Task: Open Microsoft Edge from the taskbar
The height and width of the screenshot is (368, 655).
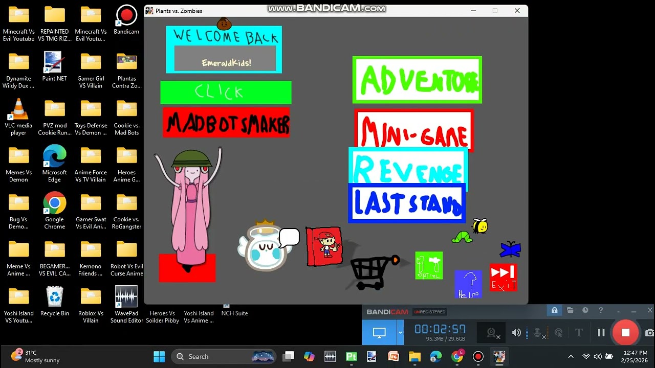Action: coord(435,356)
